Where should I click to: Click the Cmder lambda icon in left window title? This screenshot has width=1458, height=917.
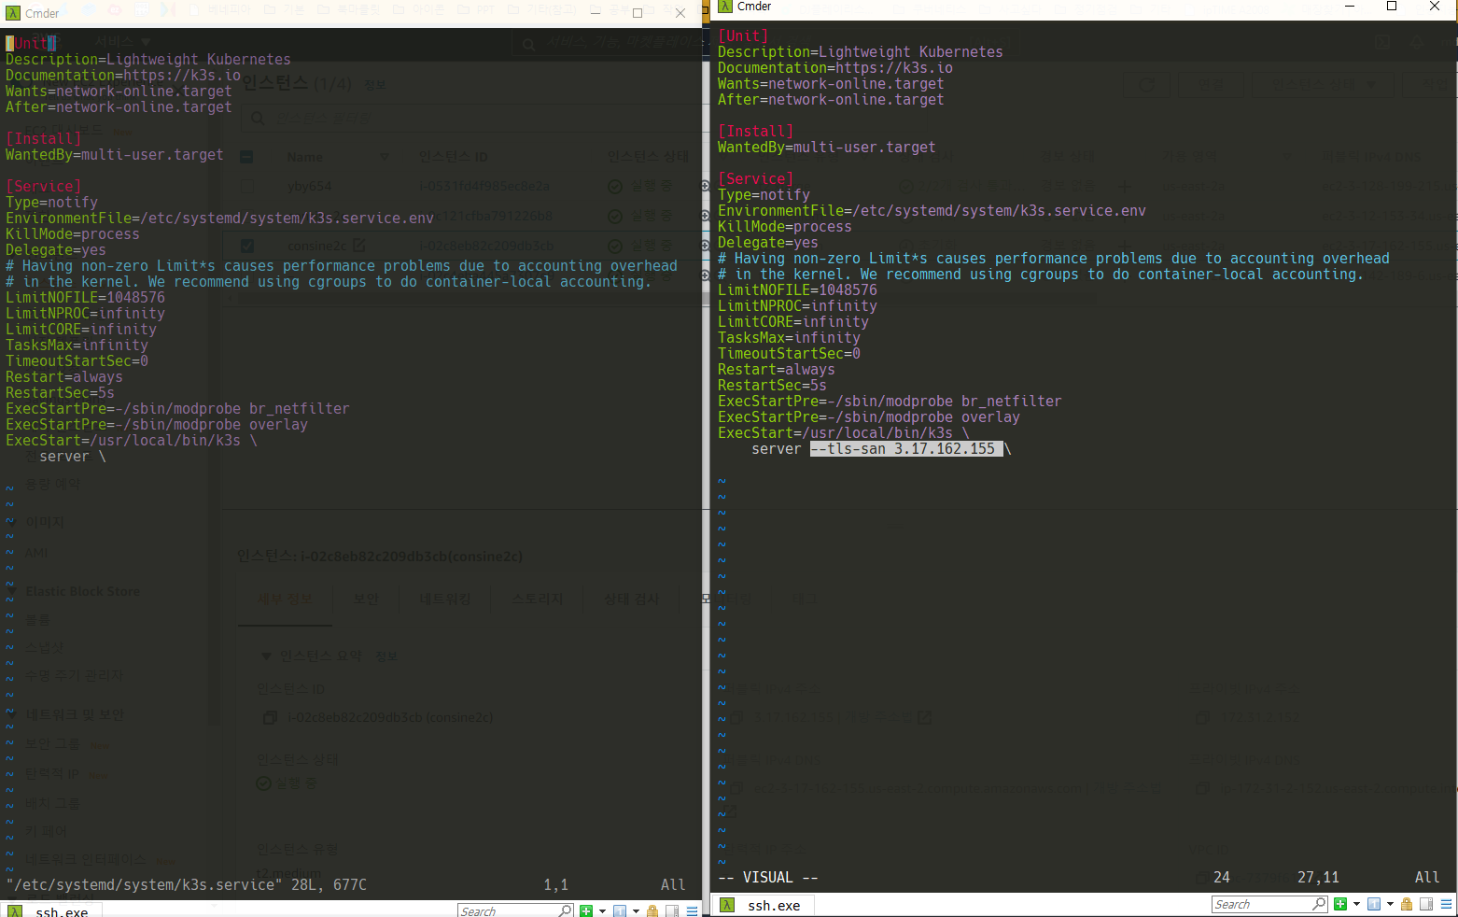[13, 13]
